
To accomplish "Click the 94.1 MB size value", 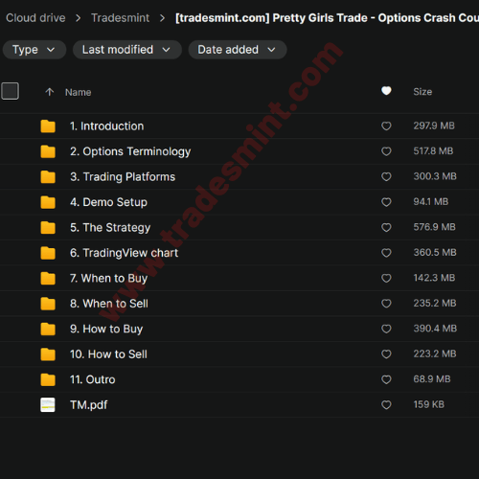I will point(431,201).
